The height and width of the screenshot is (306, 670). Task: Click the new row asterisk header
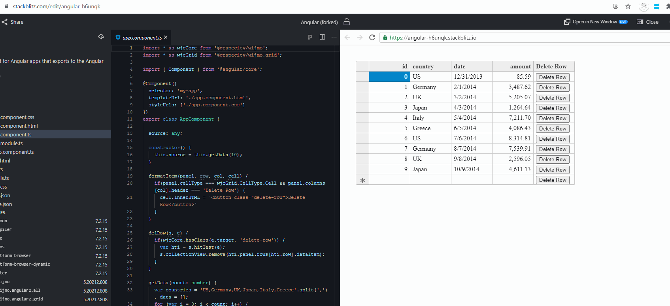coord(362,180)
